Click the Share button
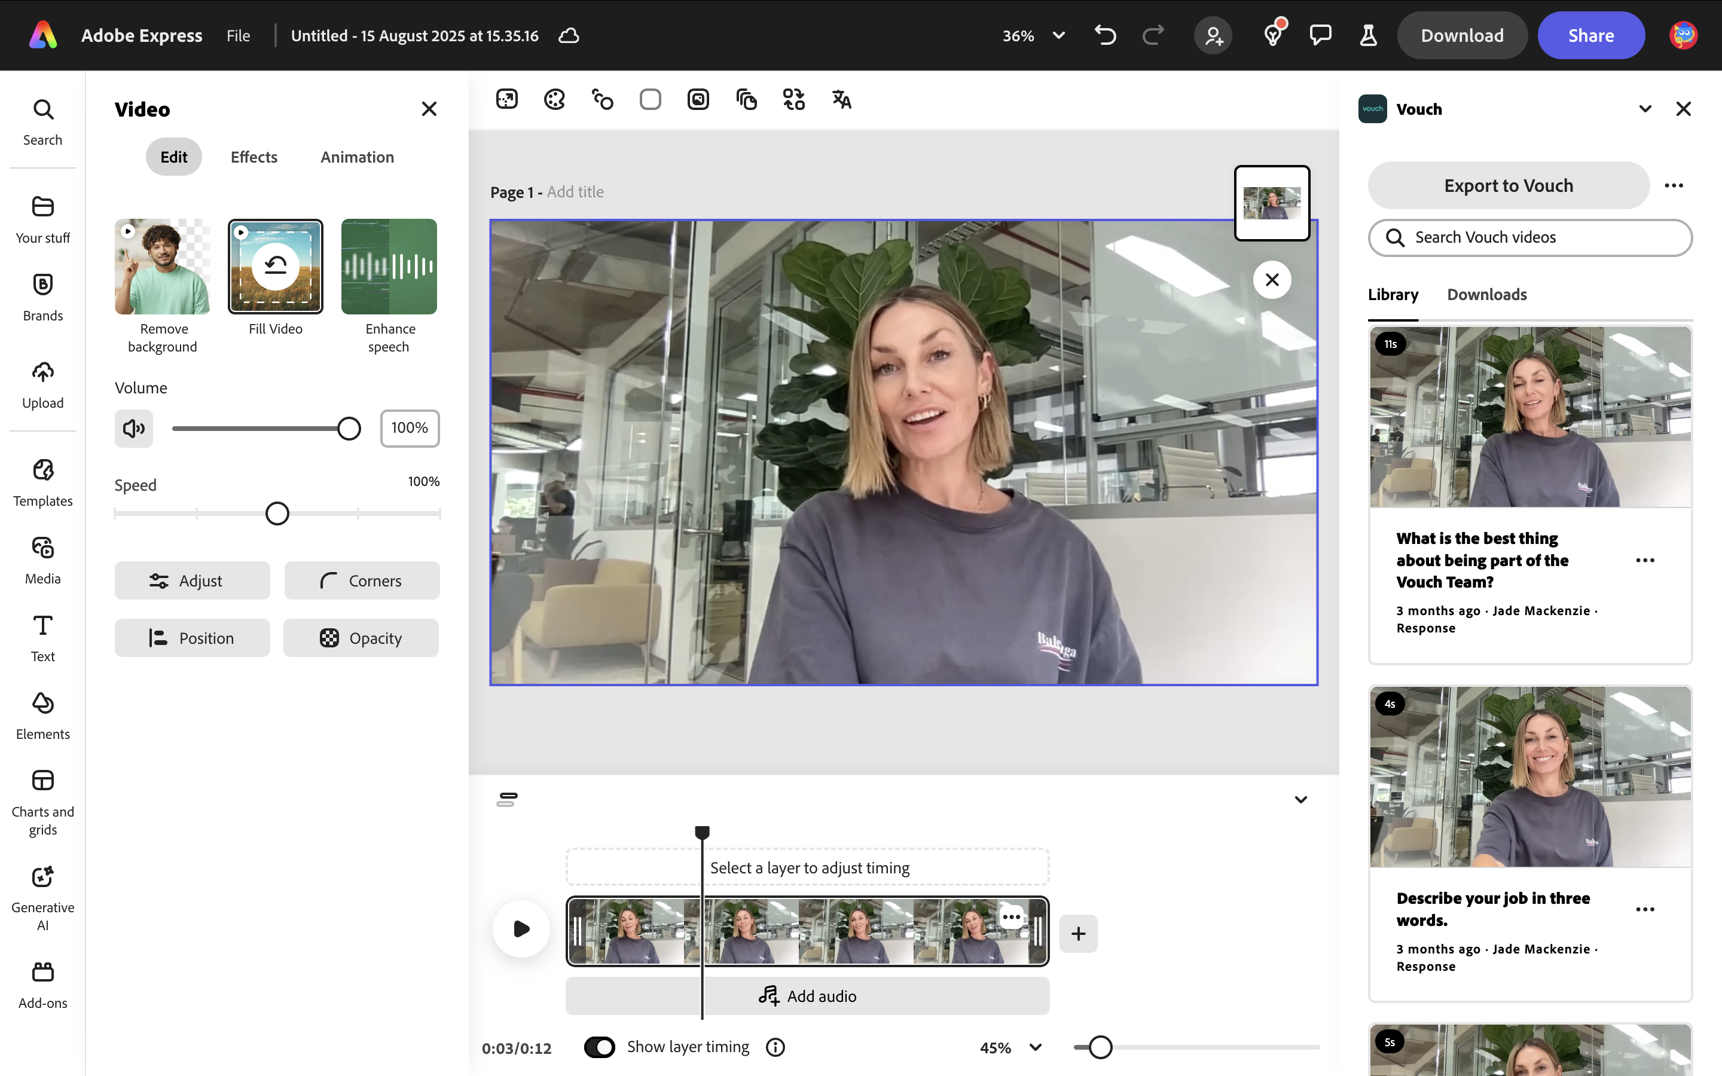 (1590, 35)
